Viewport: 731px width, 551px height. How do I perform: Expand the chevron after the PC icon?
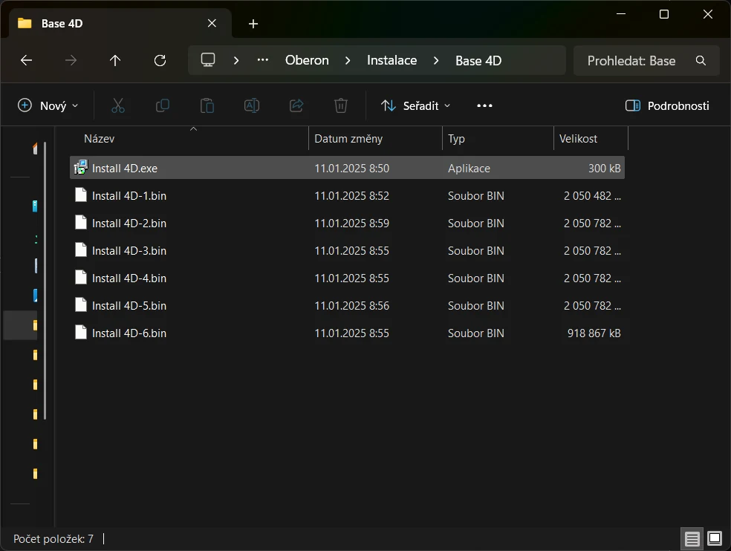236,61
